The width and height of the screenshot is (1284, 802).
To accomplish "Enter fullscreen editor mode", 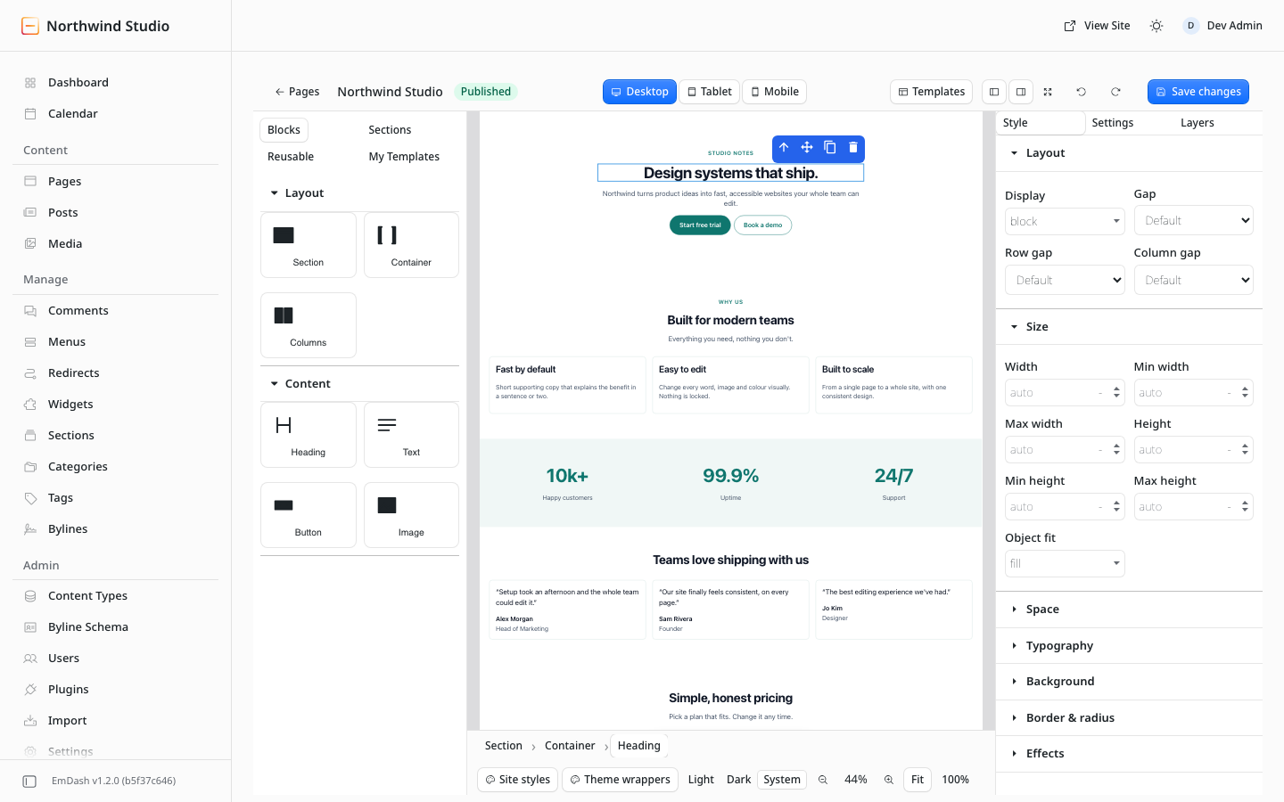I will pyautogui.click(x=1048, y=92).
